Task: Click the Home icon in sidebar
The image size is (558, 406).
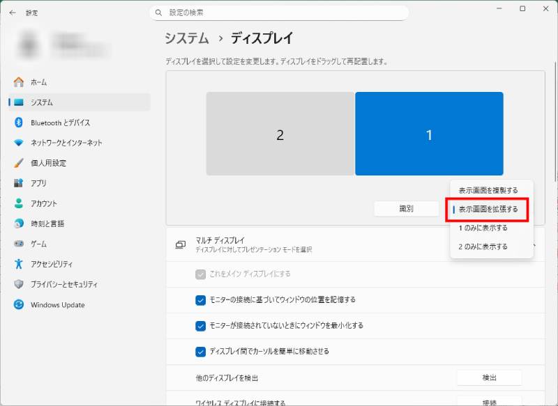Action: (x=19, y=82)
